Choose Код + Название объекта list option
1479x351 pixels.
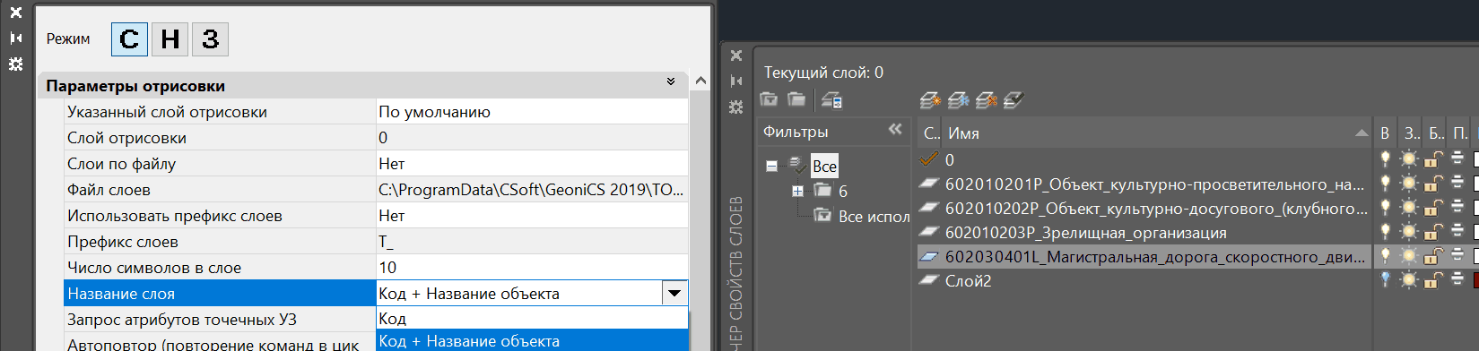[532, 340]
